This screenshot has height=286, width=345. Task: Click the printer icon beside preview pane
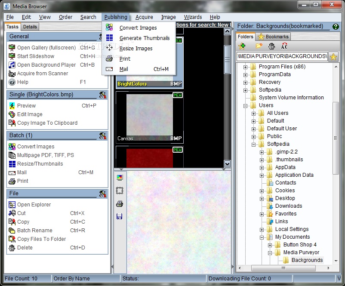120,203
